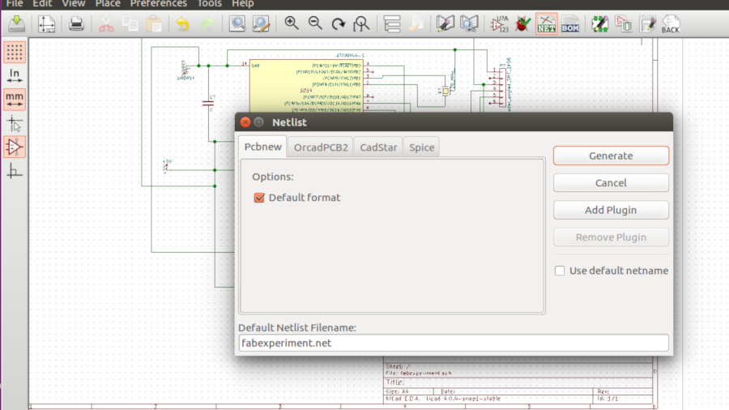Edit the Default Netlist Filename field
Viewport: 729px width, 410px height.
pos(454,343)
